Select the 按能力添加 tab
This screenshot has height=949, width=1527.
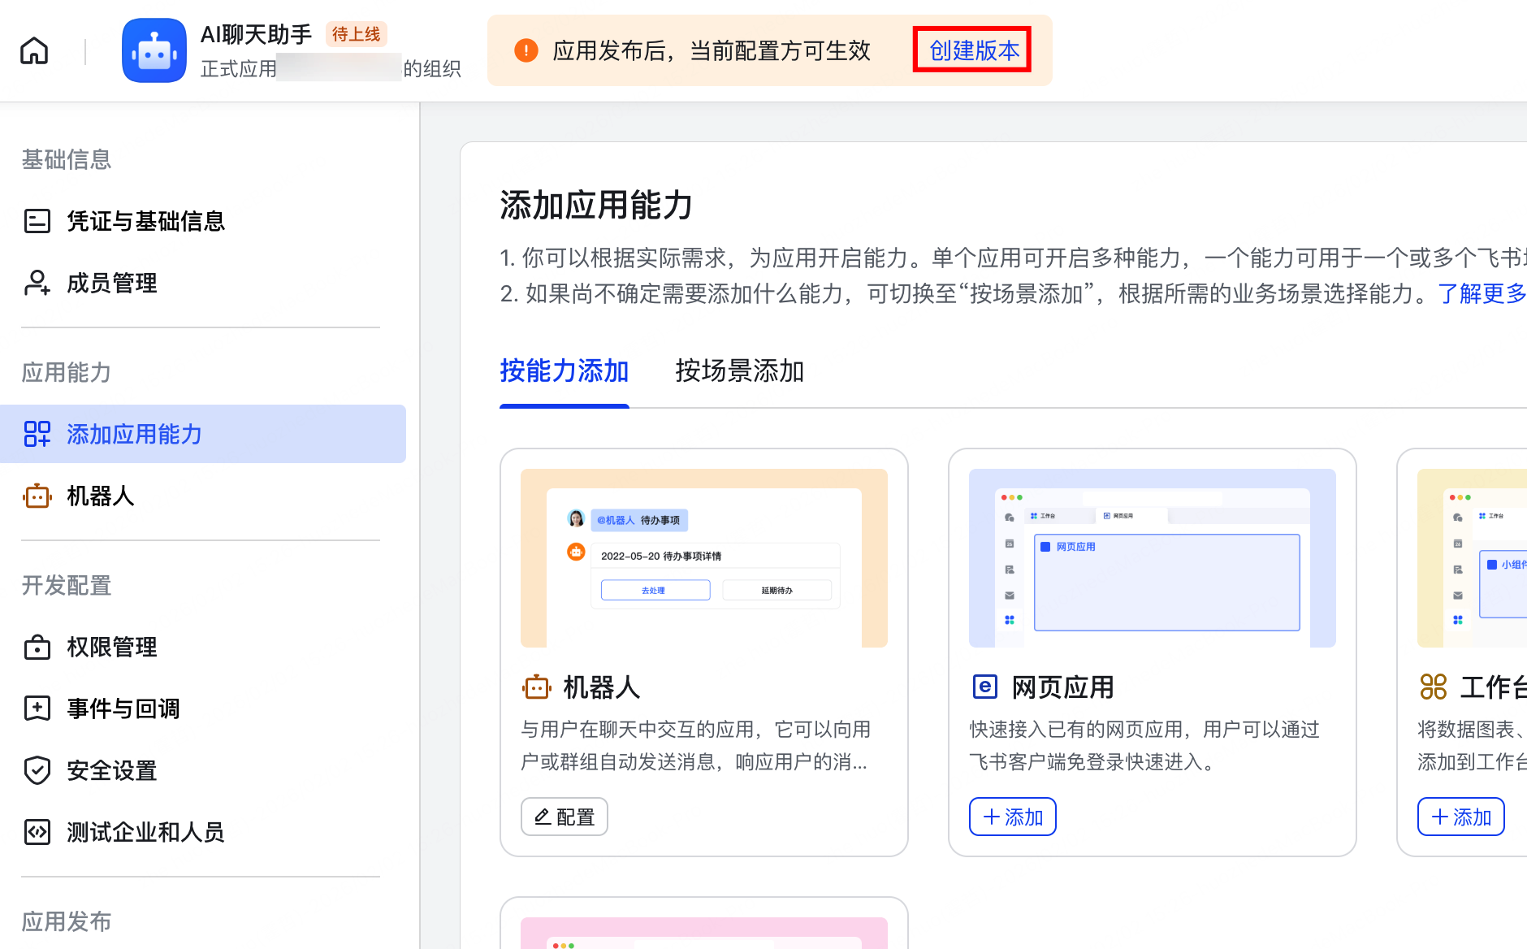pos(564,372)
